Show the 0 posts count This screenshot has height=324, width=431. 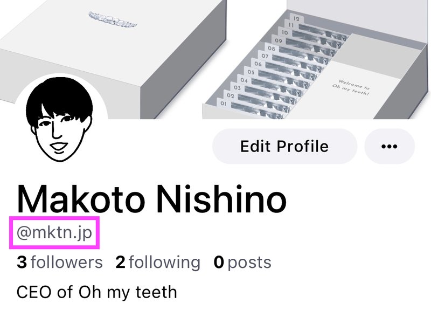(242, 262)
